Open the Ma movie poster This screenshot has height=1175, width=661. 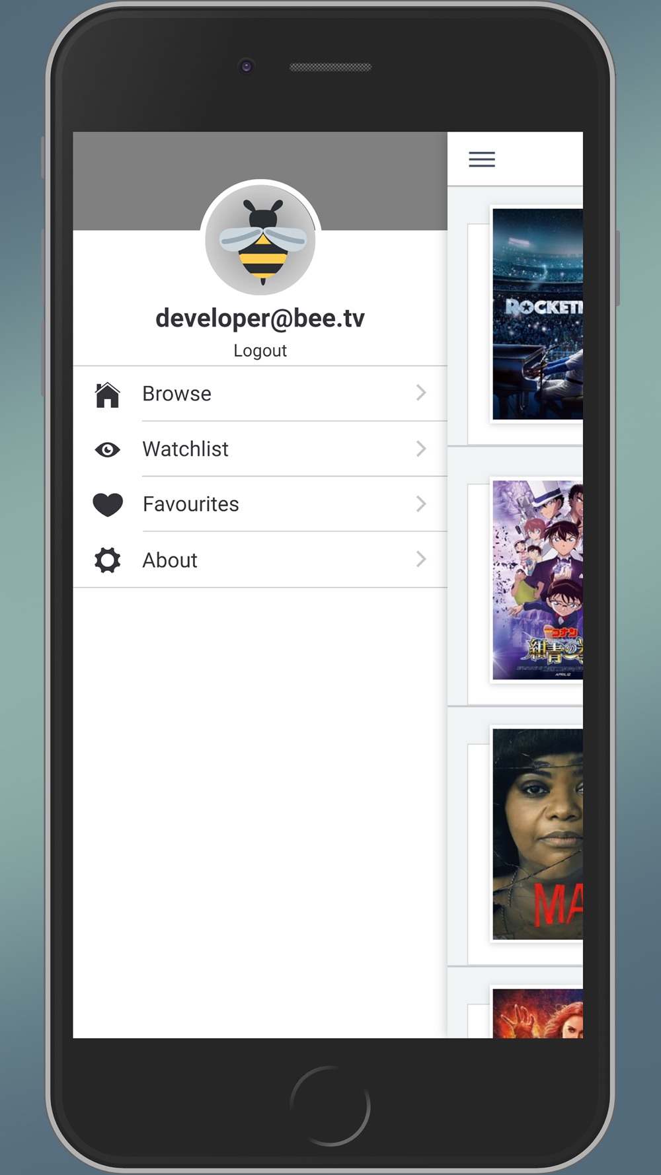click(538, 834)
